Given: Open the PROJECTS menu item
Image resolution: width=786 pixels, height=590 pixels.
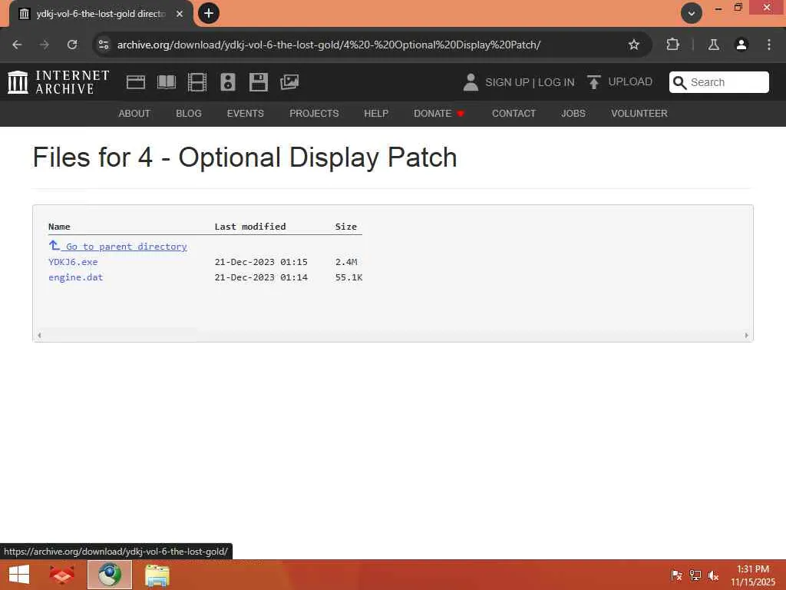Looking at the screenshot, I should [x=314, y=114].
